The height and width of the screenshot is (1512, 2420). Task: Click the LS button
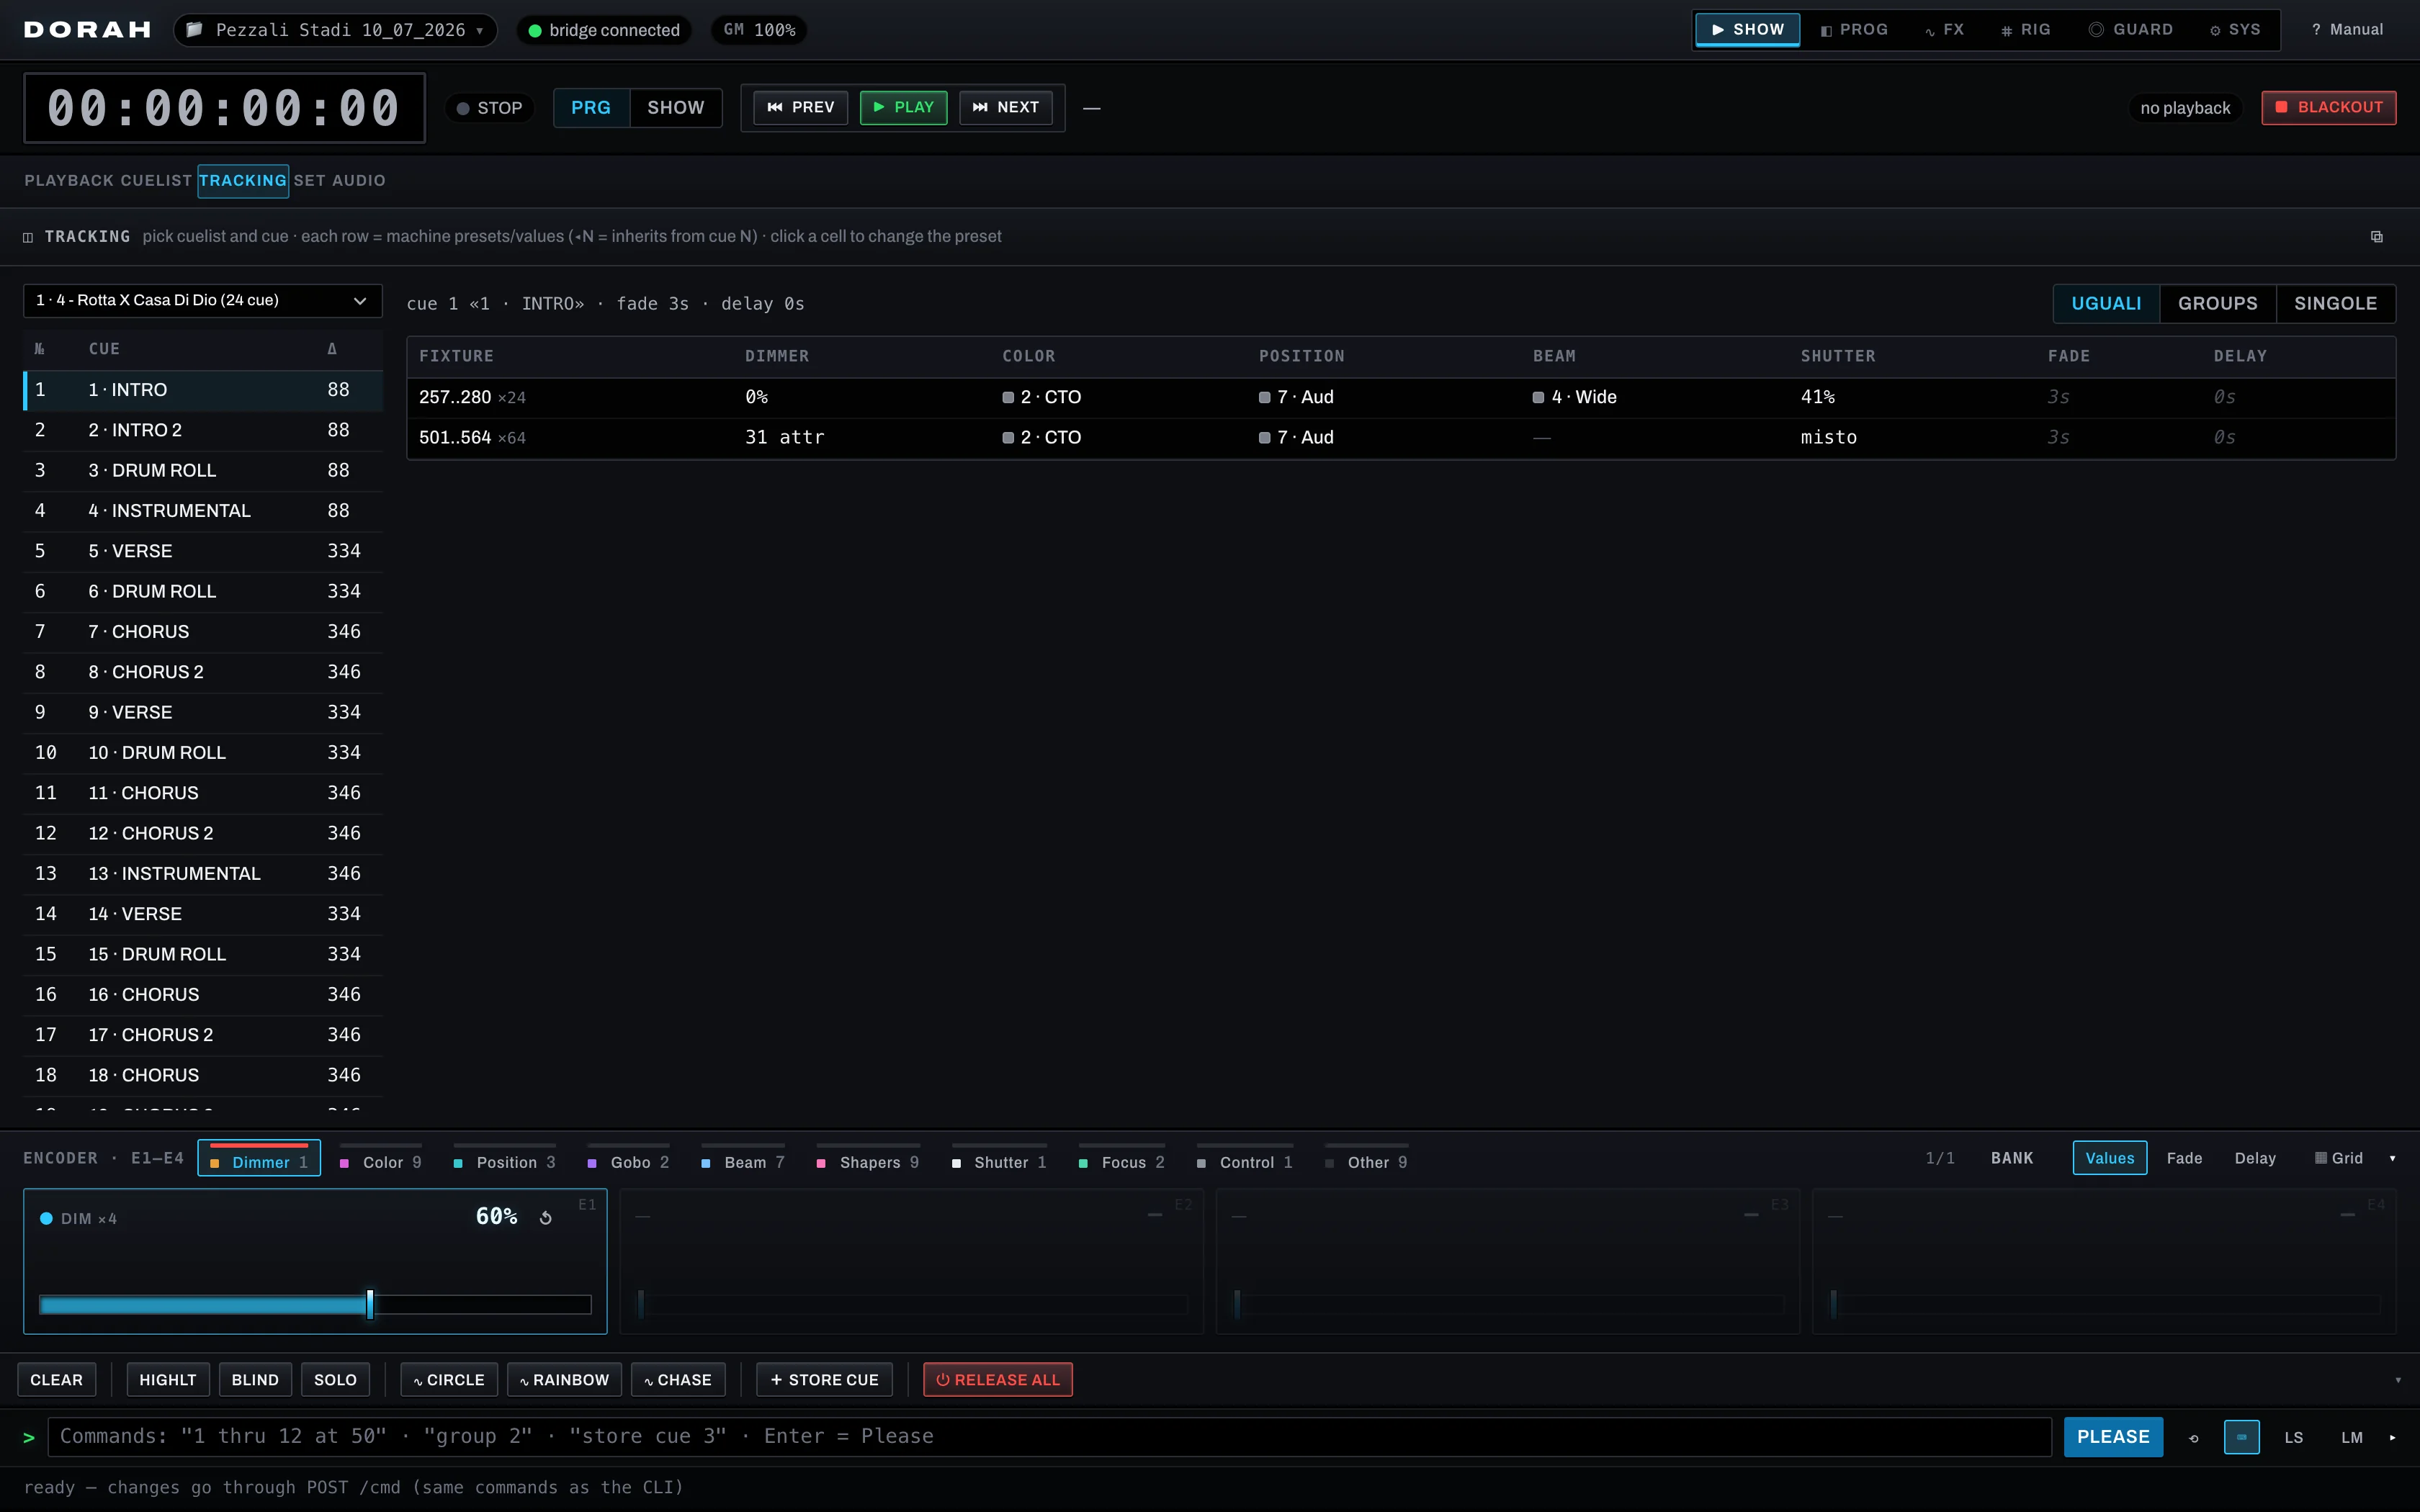coord(2294,1438)
